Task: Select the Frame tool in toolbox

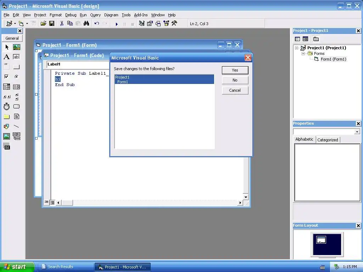Action: point(7,67)
